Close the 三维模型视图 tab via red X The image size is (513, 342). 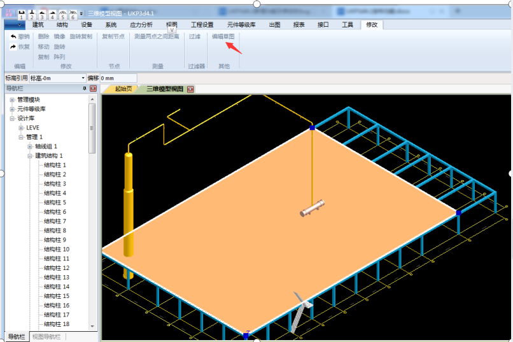[190, 89]
